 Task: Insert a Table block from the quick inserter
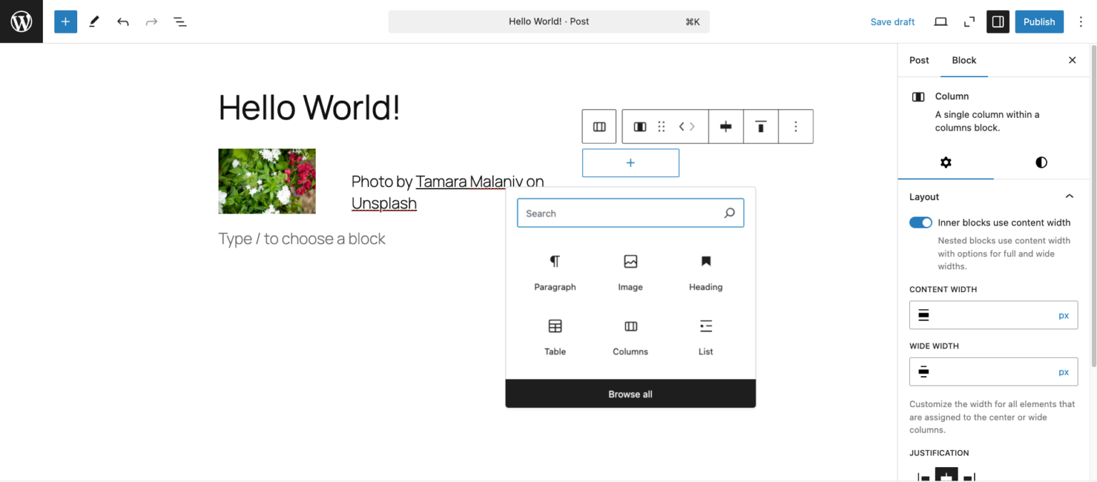point(555,336)
